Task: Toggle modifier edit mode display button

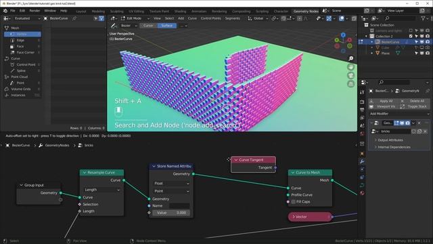Action: coord(396,123)
